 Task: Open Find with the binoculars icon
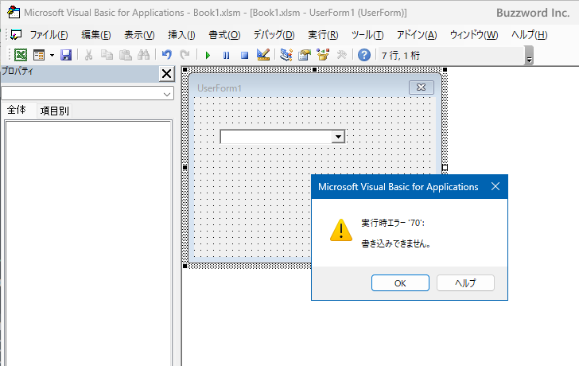point(144,55)
